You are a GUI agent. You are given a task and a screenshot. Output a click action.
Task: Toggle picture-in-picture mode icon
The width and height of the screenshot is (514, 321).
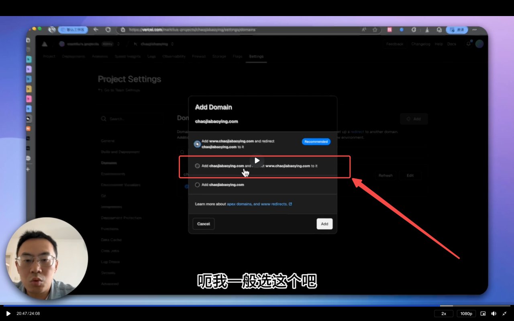(483, 313)
